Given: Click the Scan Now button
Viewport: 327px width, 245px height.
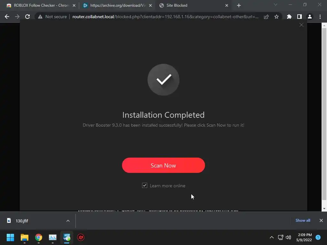Looking at the screenshot, I should pyautogui.click(x=163, y=165).
